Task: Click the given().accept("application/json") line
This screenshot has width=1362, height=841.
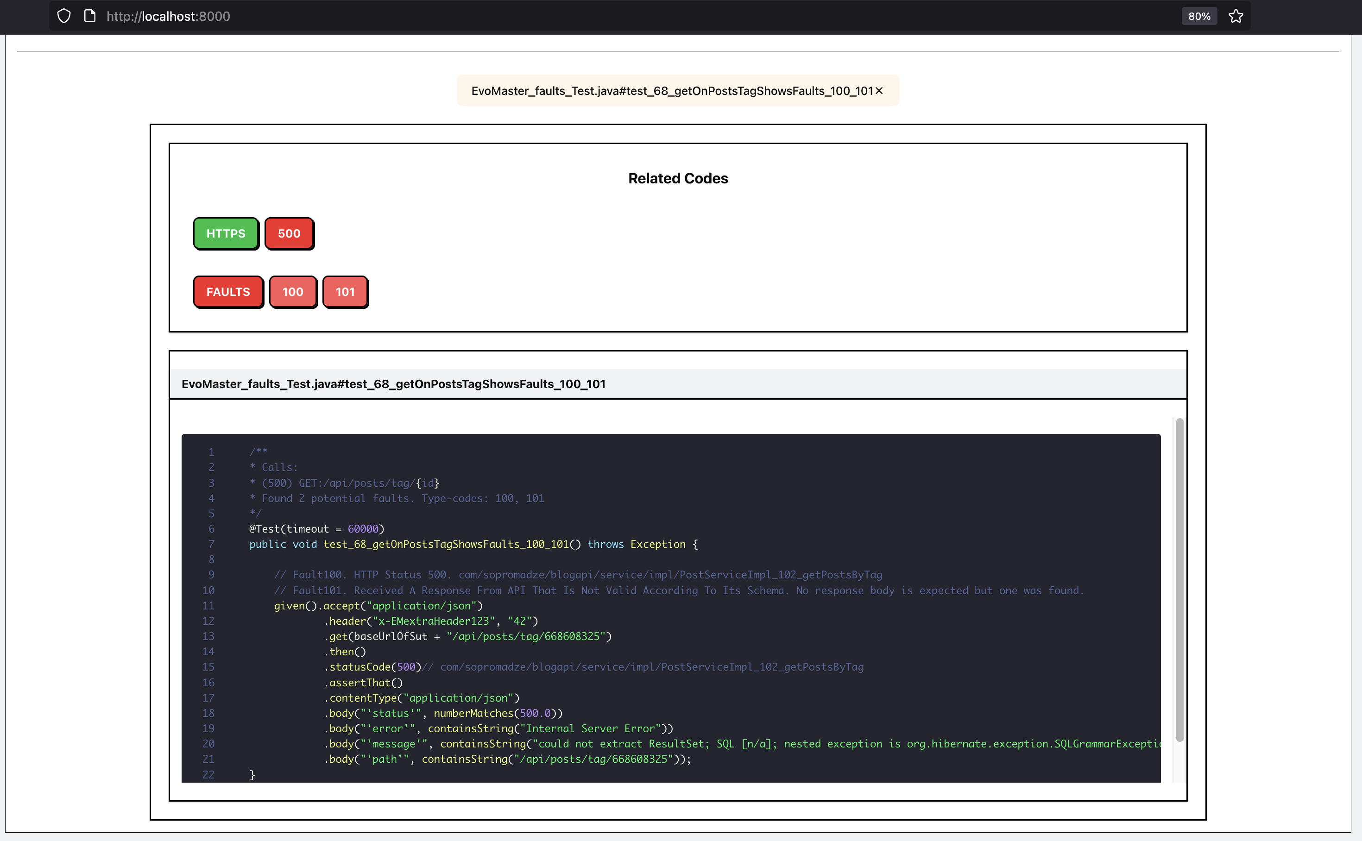Action: click(378, 606)
